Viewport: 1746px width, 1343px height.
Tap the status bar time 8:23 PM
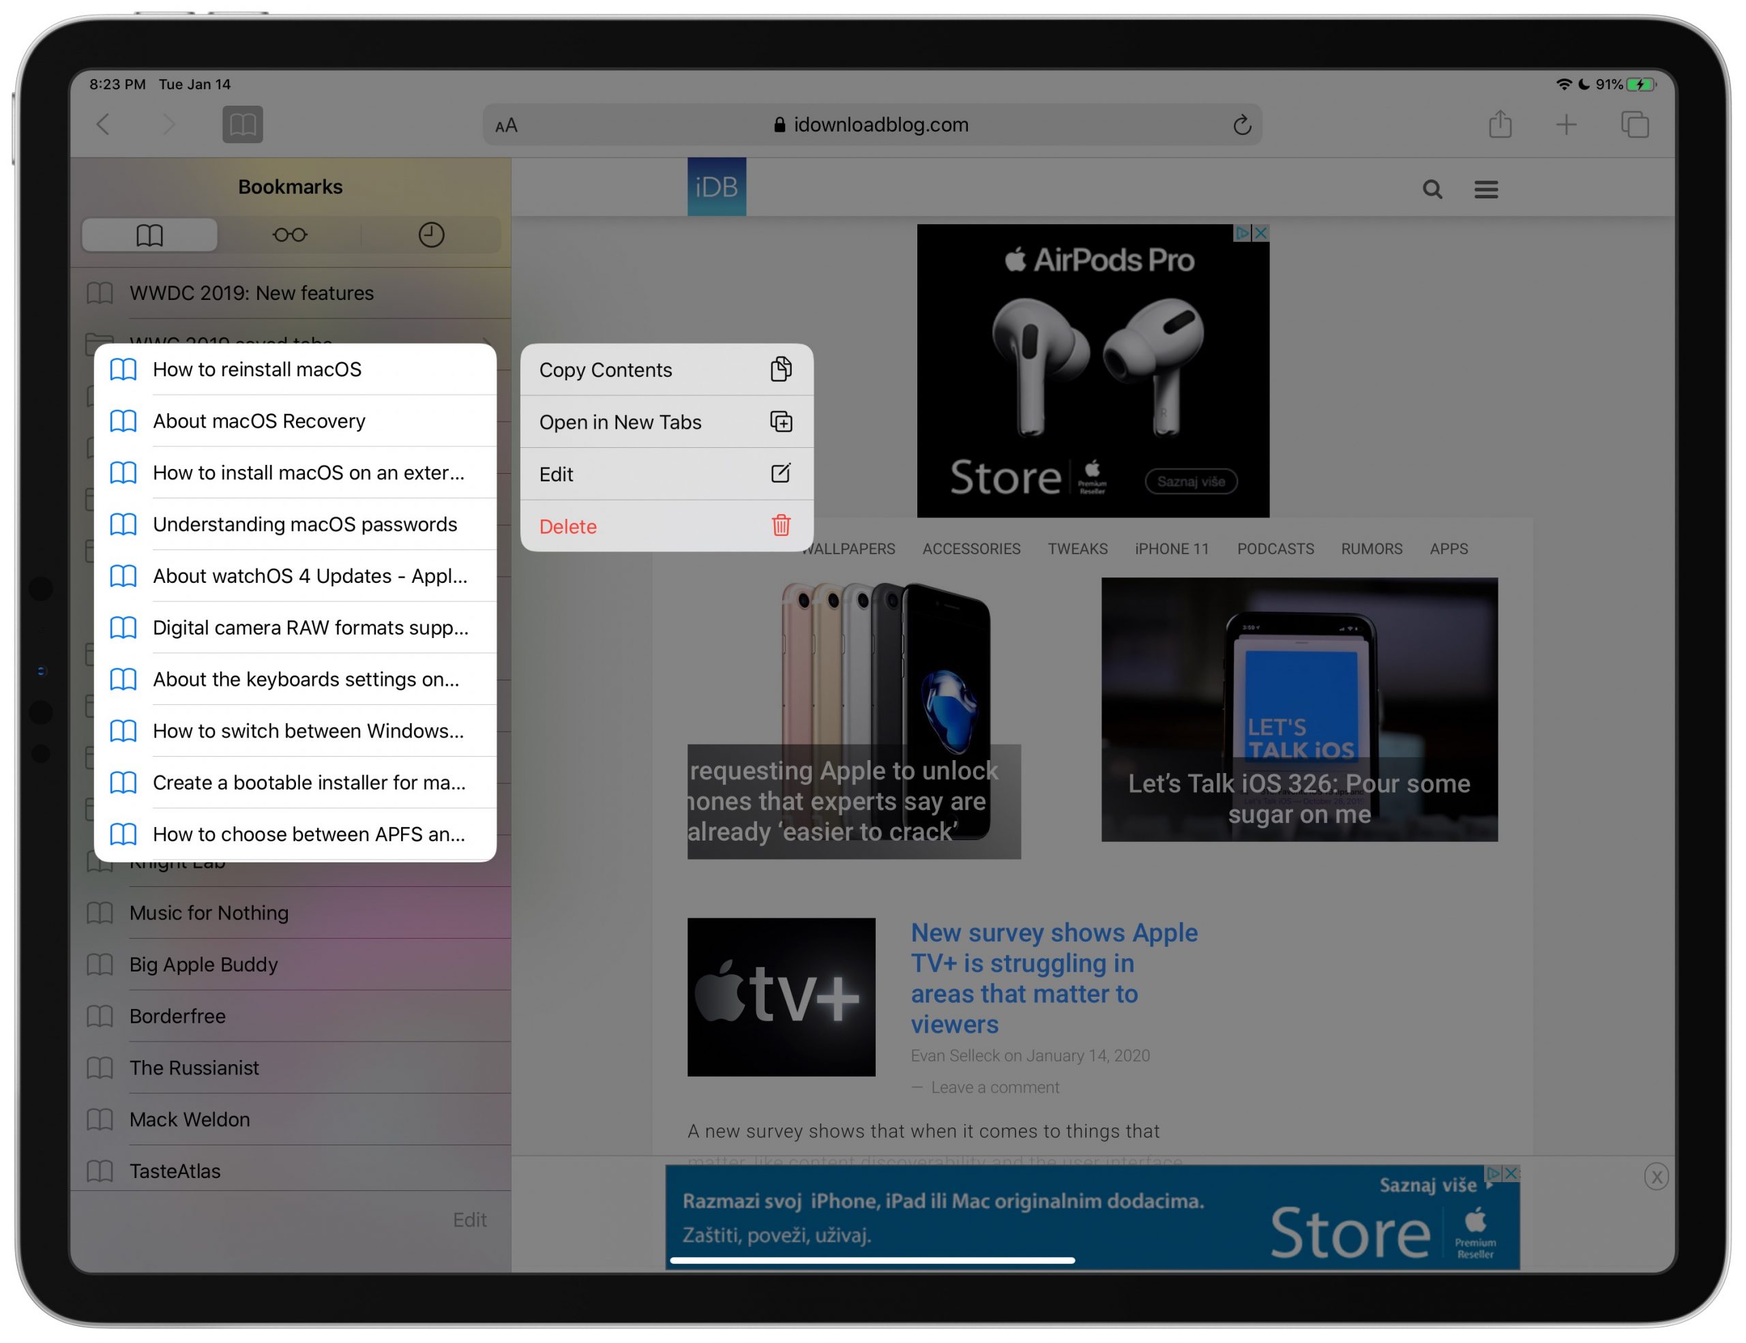coord(117,84)
